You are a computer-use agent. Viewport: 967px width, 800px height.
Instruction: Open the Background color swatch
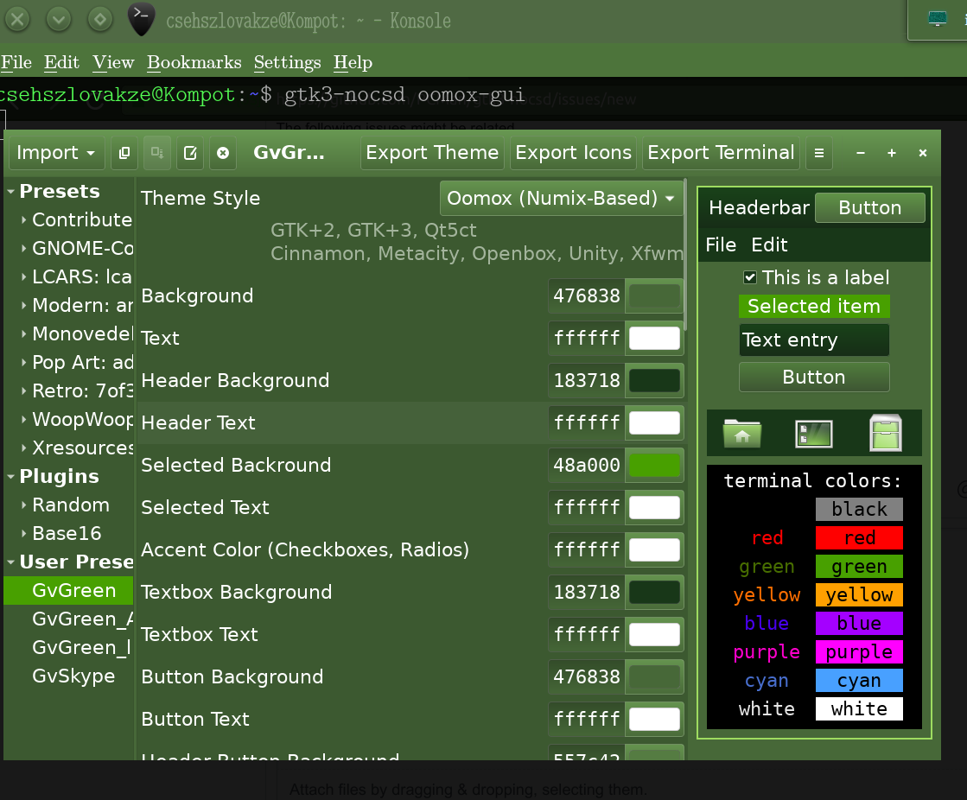(x=654, y=295)
